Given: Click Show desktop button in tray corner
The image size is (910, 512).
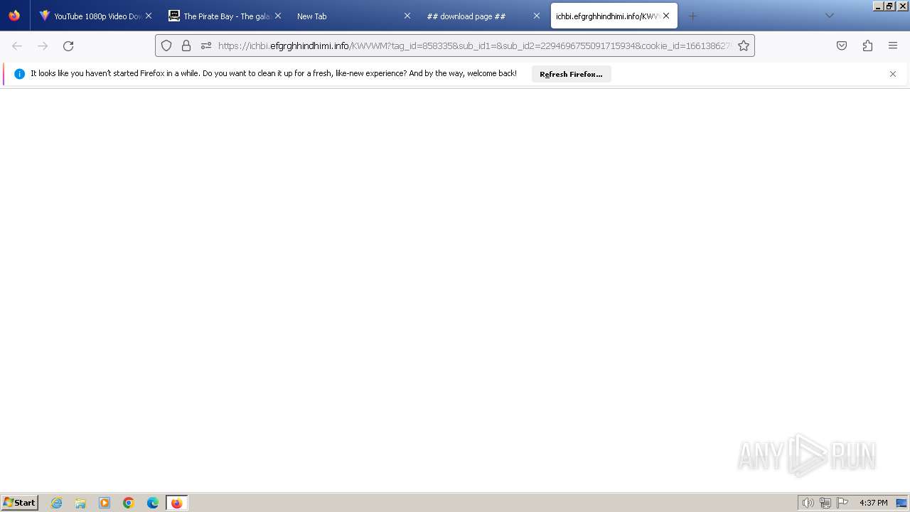Looking at the screenshot, I should (902, 503).
